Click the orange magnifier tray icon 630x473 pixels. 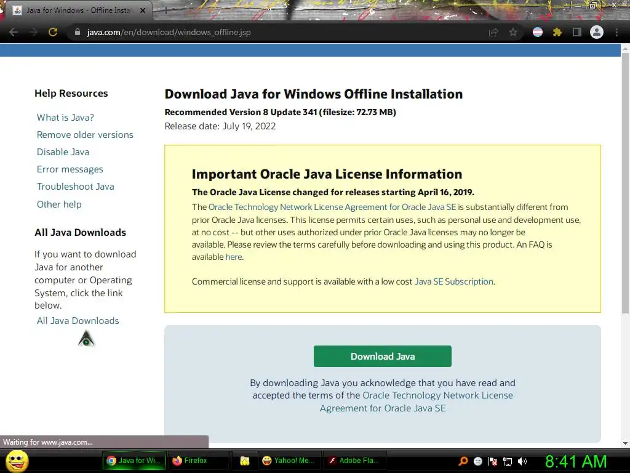(x=463, y=461)
